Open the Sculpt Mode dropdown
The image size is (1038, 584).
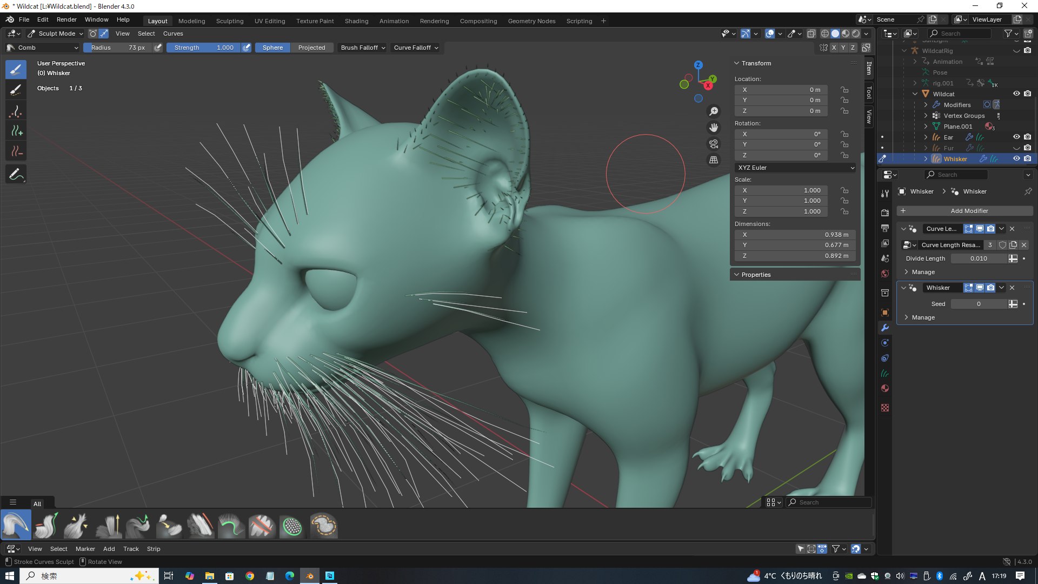tap(55, 34)
